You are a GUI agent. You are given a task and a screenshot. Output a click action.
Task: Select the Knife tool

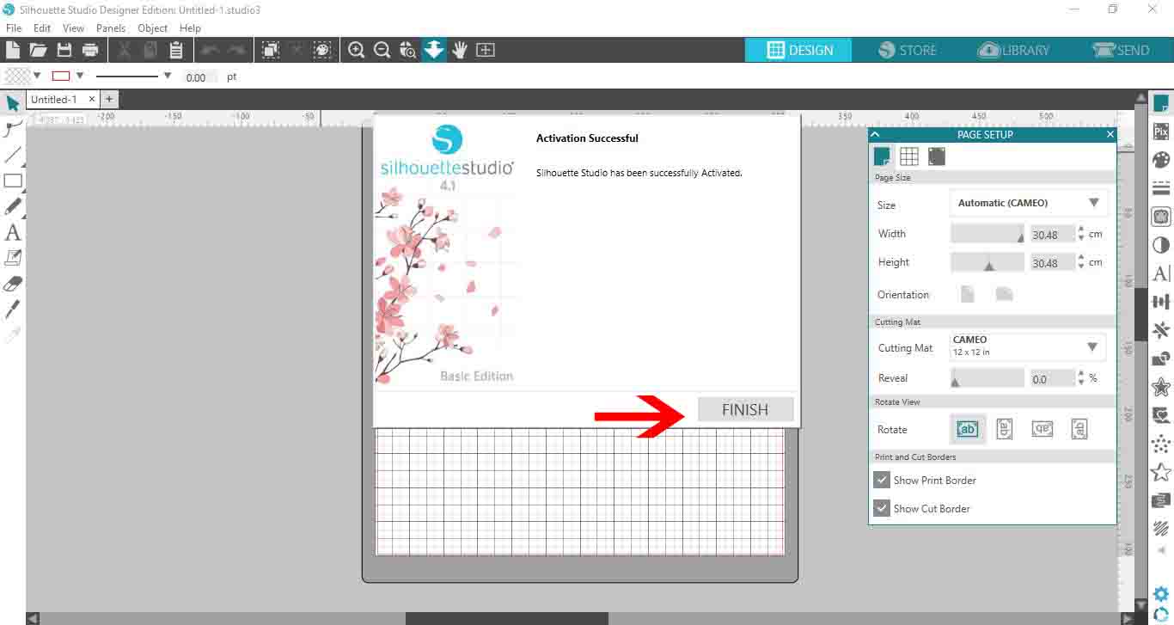point(13,309)
